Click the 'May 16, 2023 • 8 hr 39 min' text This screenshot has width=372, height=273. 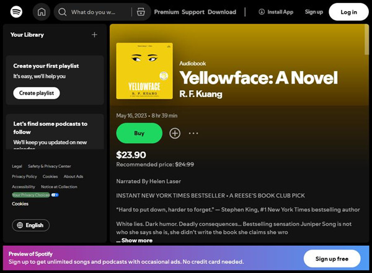[147, 116]
